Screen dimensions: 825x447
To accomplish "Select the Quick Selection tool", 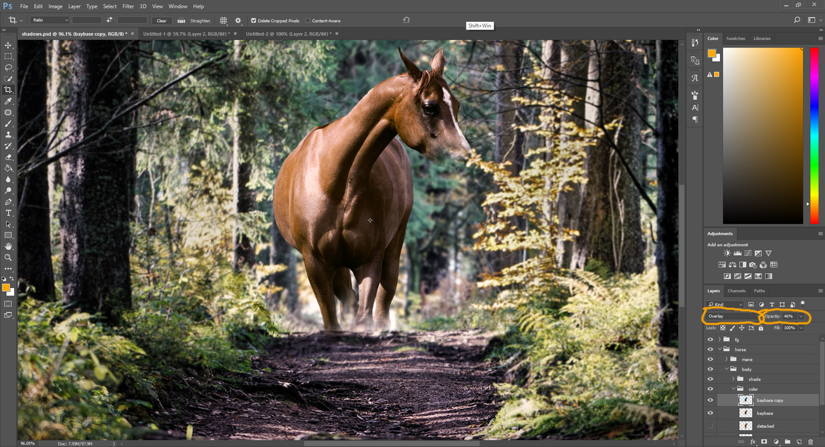I will 8,79.
